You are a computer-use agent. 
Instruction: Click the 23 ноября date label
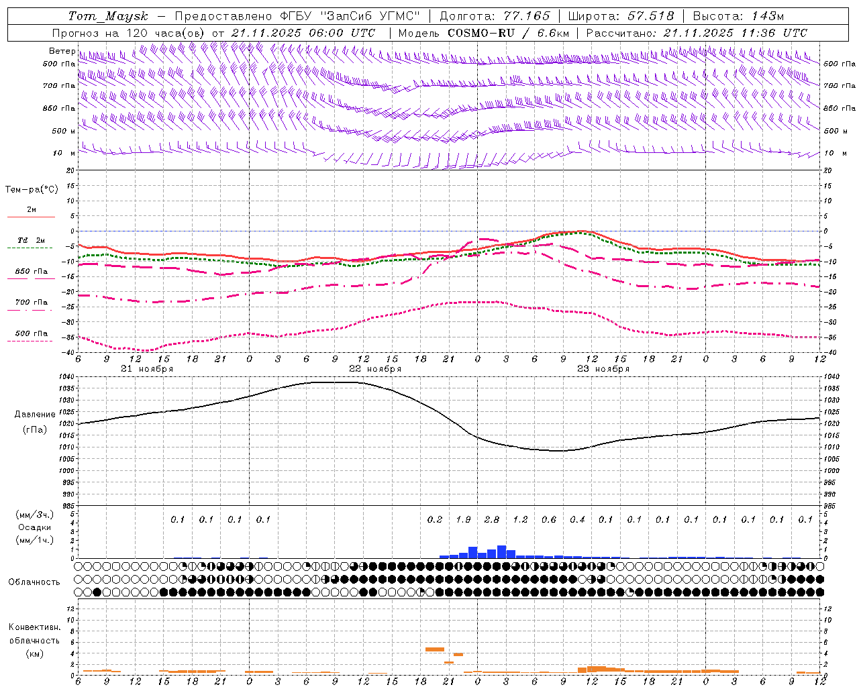[x=603, y=369]
